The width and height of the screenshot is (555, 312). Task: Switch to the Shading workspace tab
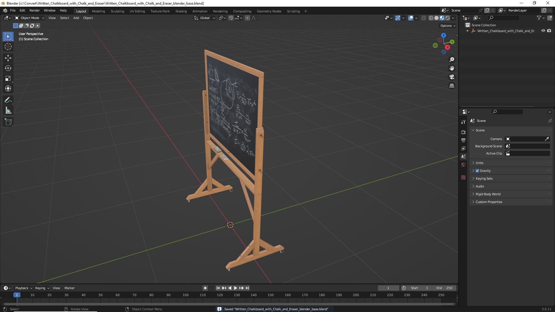tap(181, 11)
